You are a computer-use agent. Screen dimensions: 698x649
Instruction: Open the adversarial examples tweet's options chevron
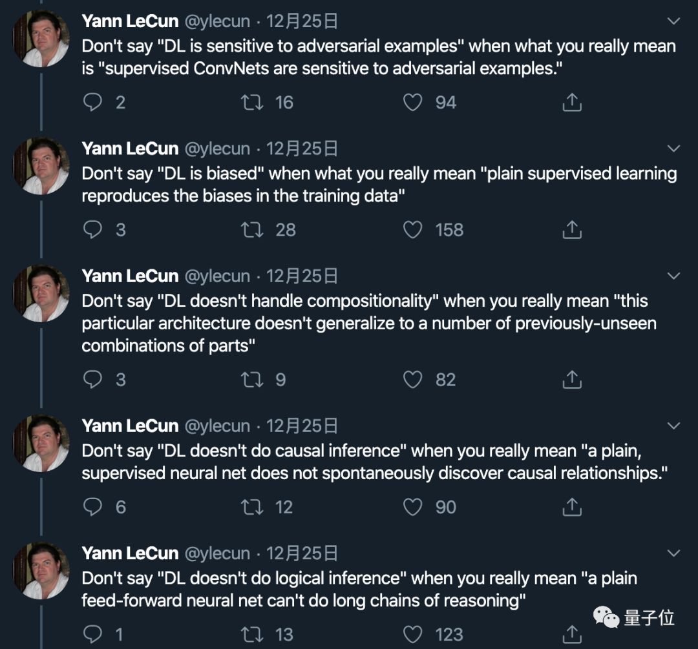(x=673, y=21)
